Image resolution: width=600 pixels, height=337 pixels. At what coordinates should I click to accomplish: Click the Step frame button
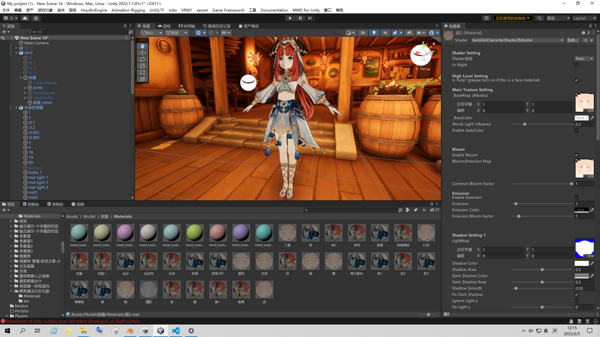coord(310,18)
